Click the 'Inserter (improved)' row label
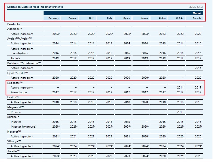 click(x=23, y=127)
